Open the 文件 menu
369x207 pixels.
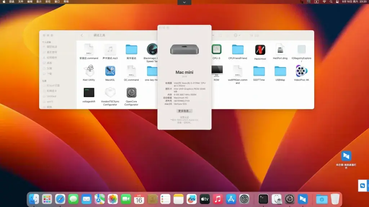[21, 2]
